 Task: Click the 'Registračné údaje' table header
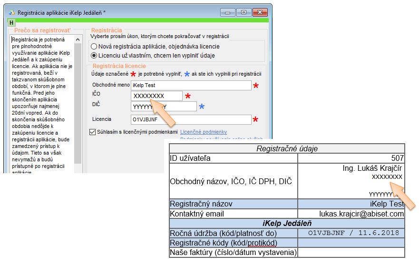[287, 149]
